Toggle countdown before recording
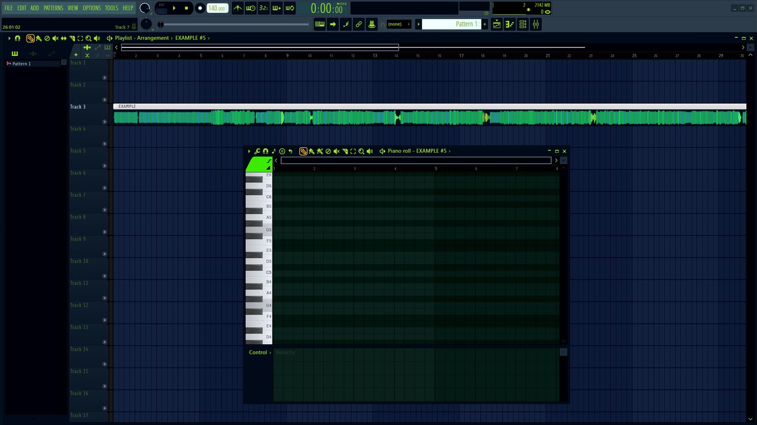The image size is (757, 425). (263, 8)
